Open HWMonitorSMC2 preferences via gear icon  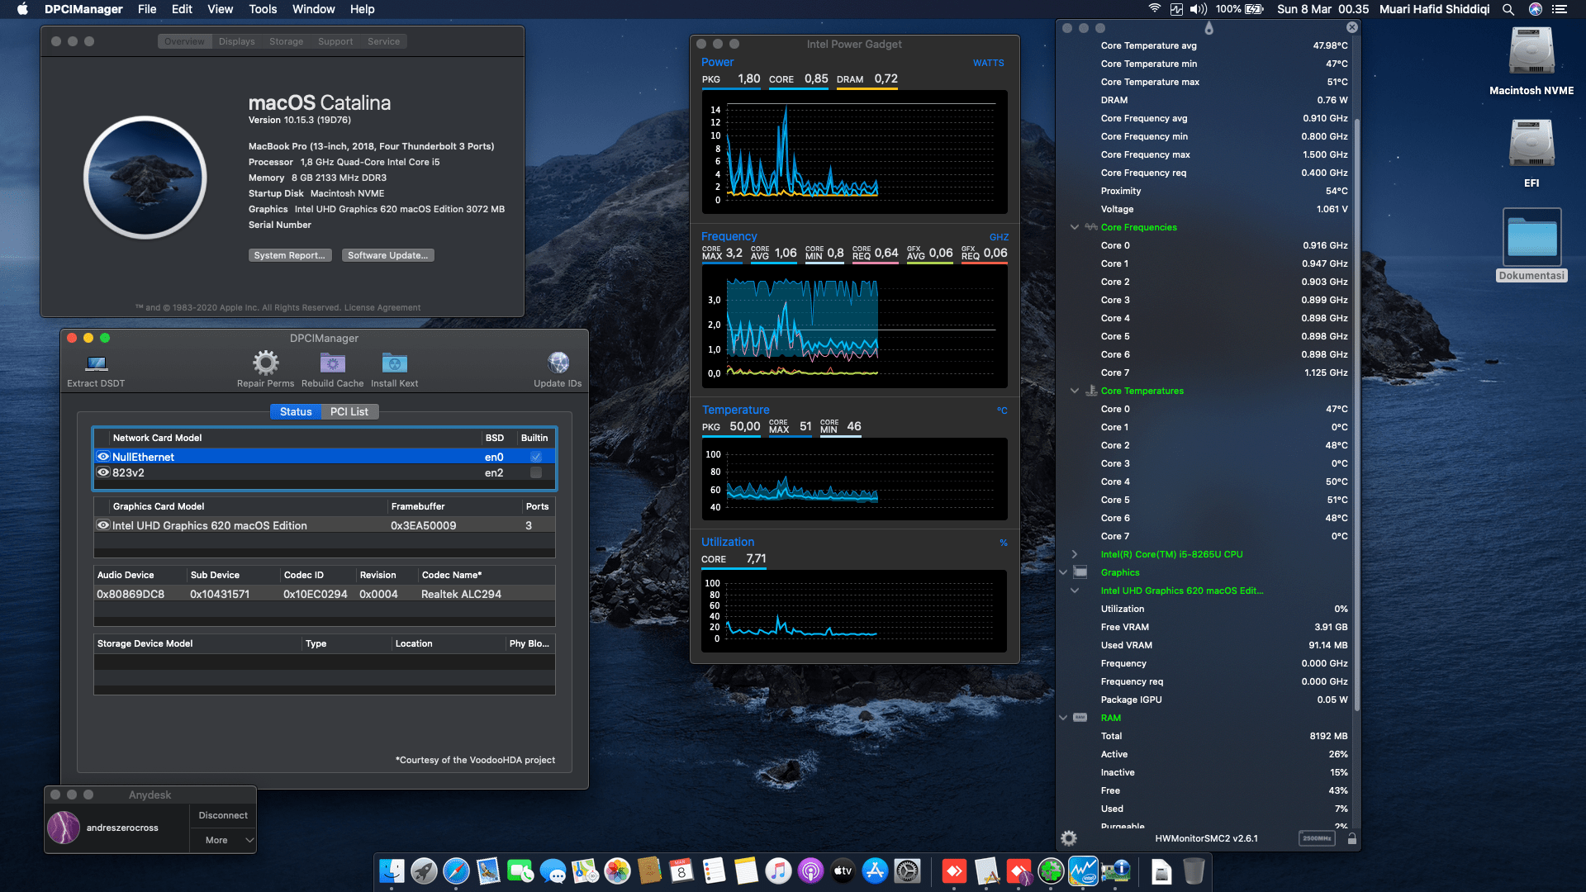1069,838
